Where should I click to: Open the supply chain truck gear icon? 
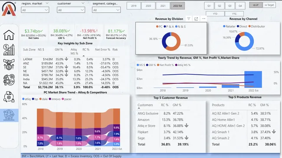[9, 97]
